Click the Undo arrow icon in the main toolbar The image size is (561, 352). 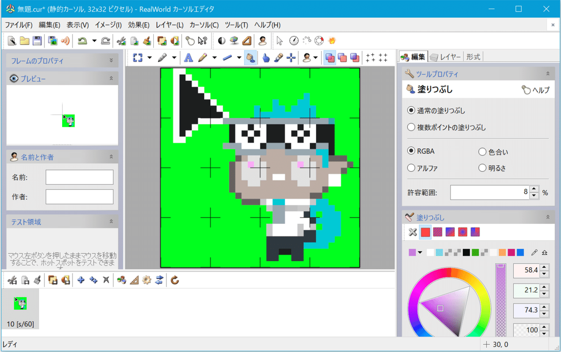click(x=82, y=41)
